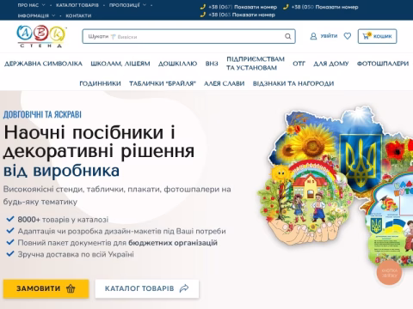The width and height of the screenshot is (413, 309).
Task: Open Державна символіка category
Action: 43,64
